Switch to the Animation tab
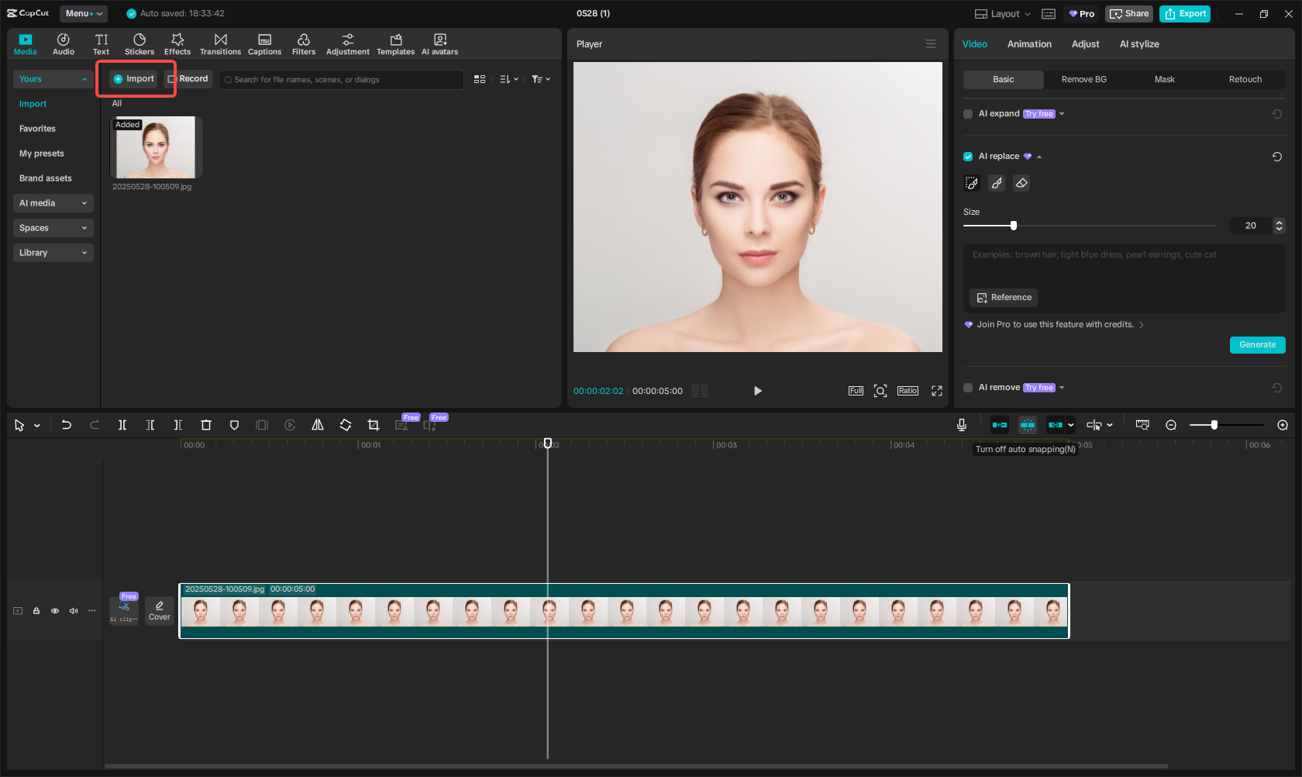This screenshot has height=777, width=1302. coord(1029,44)
